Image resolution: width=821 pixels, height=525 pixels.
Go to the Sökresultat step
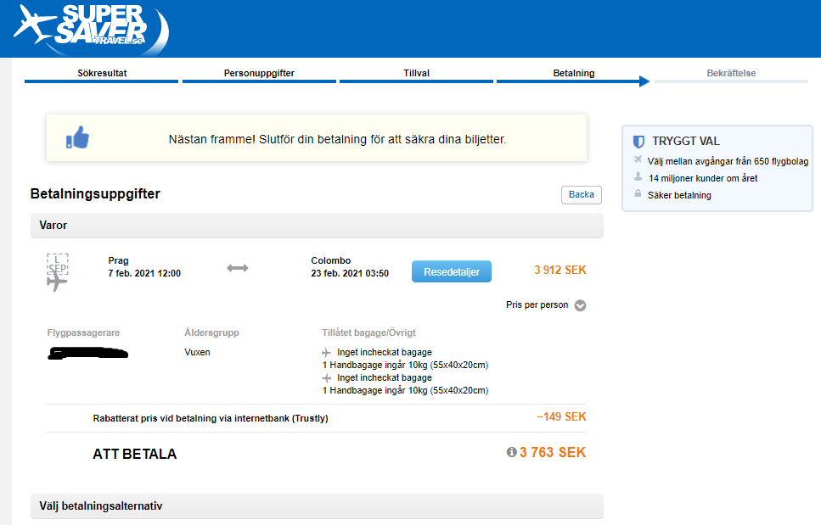(x=102, y=74)
